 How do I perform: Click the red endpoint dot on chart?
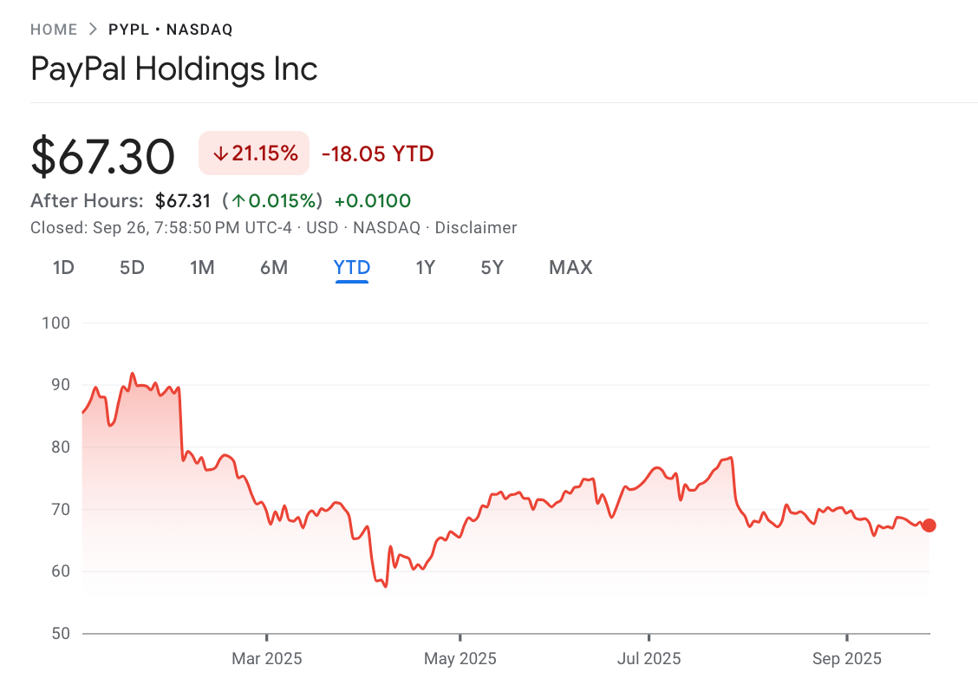coord(929,525)
